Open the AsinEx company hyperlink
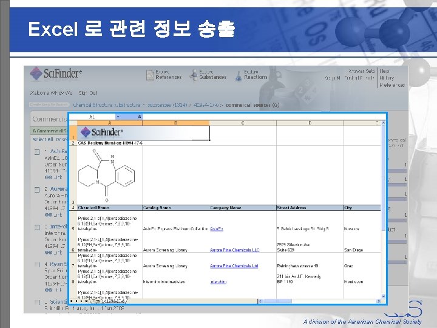The image size is (437, 328). 217,229
